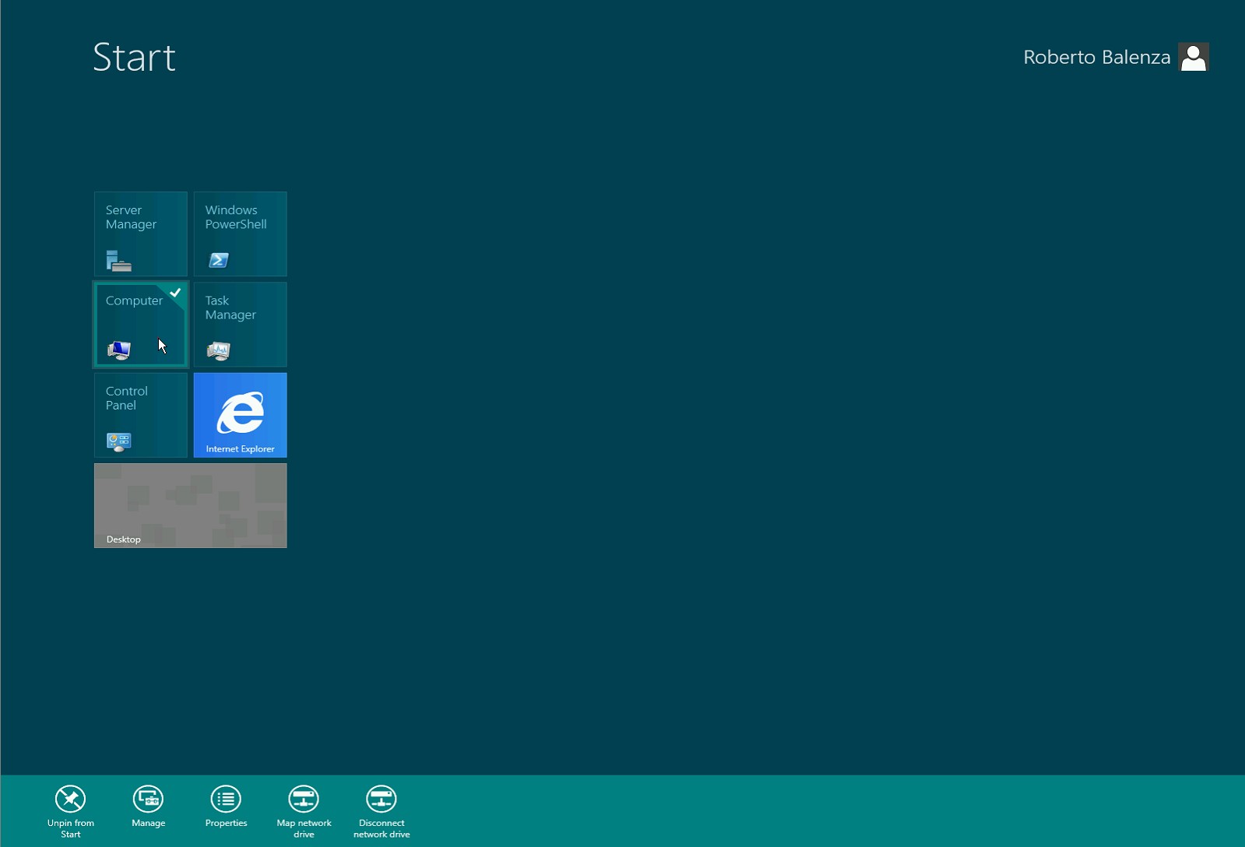This screenshot has width=1245, height=847.
Task: Open the Server Manager tile
Action: click(141, 234)
